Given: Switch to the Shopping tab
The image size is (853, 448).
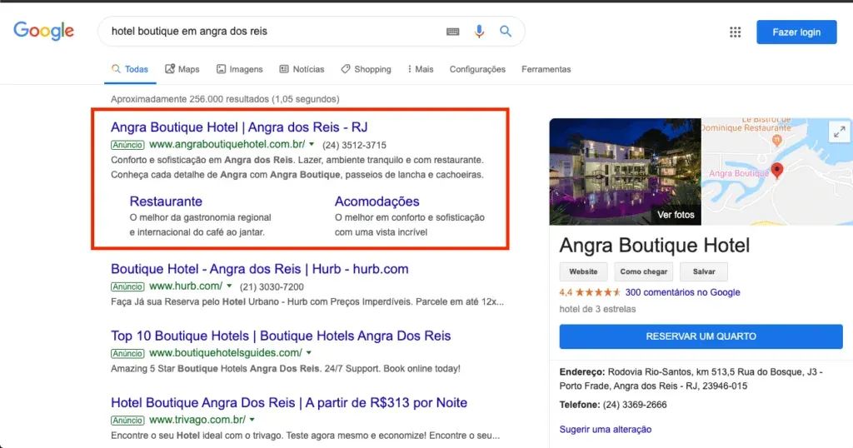Looking at the screenshot, I should tap(367, 69).
